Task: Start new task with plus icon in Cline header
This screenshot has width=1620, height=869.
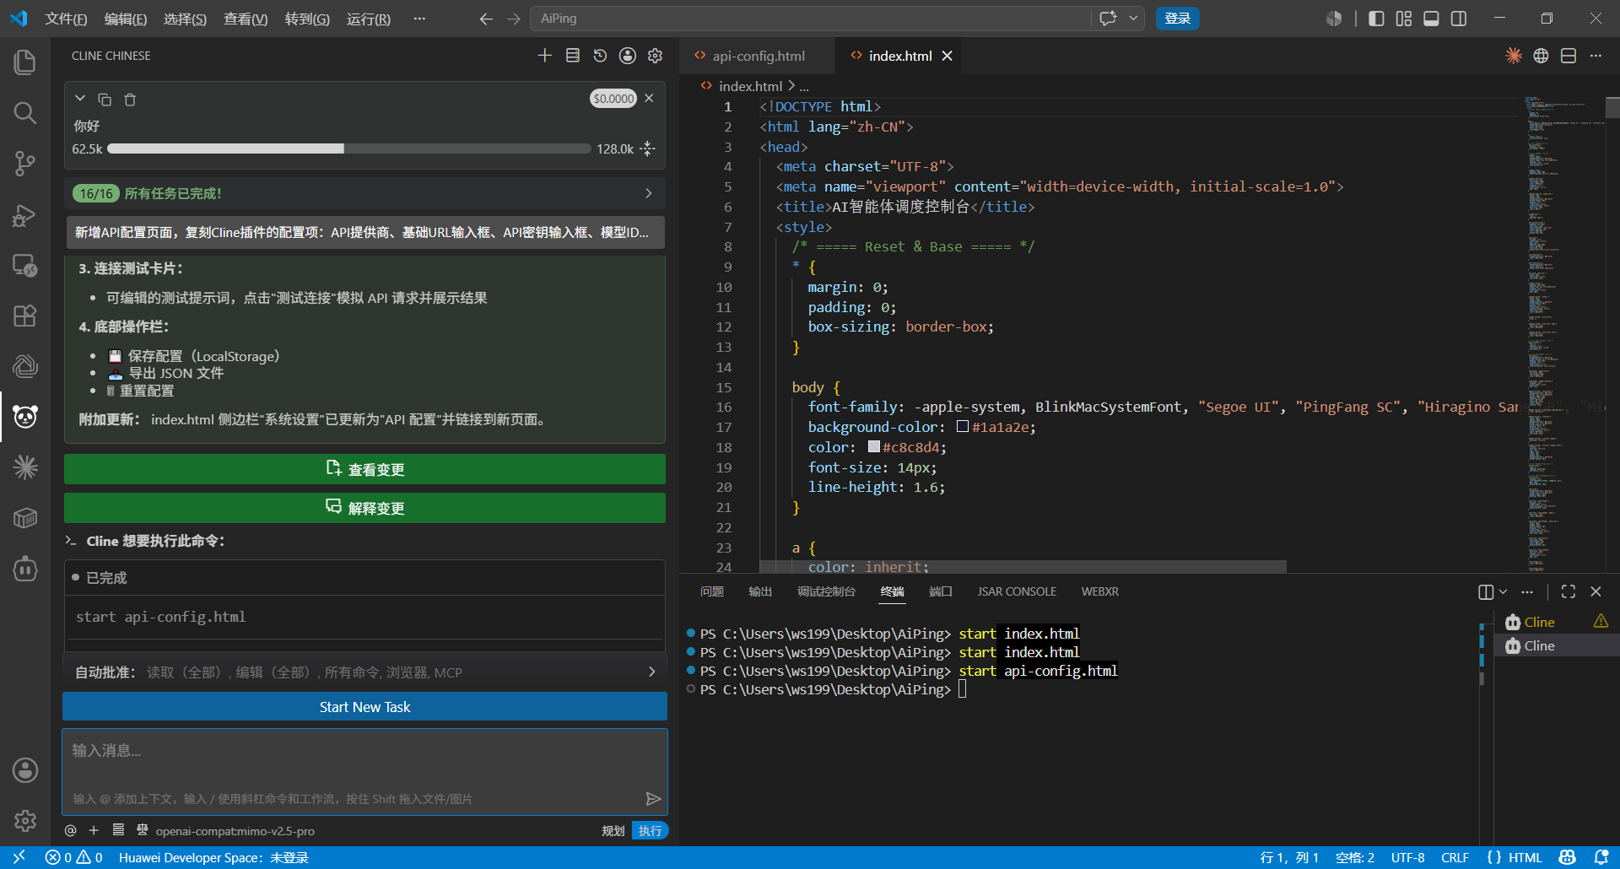Action: coord(544,56)
